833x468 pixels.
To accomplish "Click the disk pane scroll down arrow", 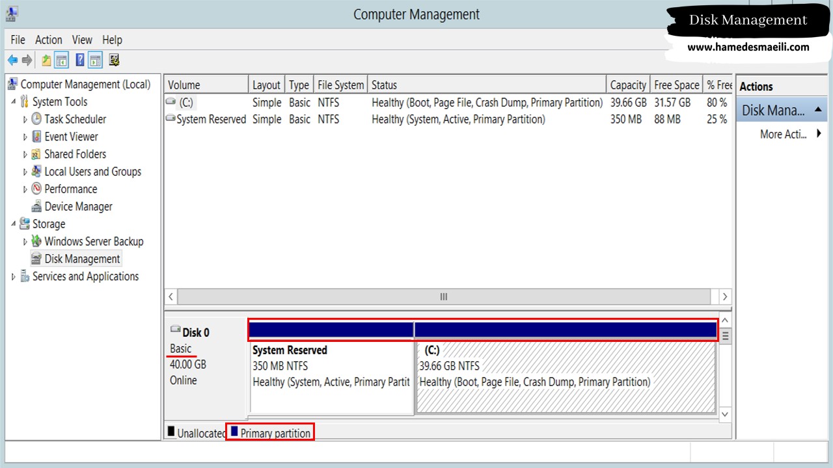I will coord(725,413).
